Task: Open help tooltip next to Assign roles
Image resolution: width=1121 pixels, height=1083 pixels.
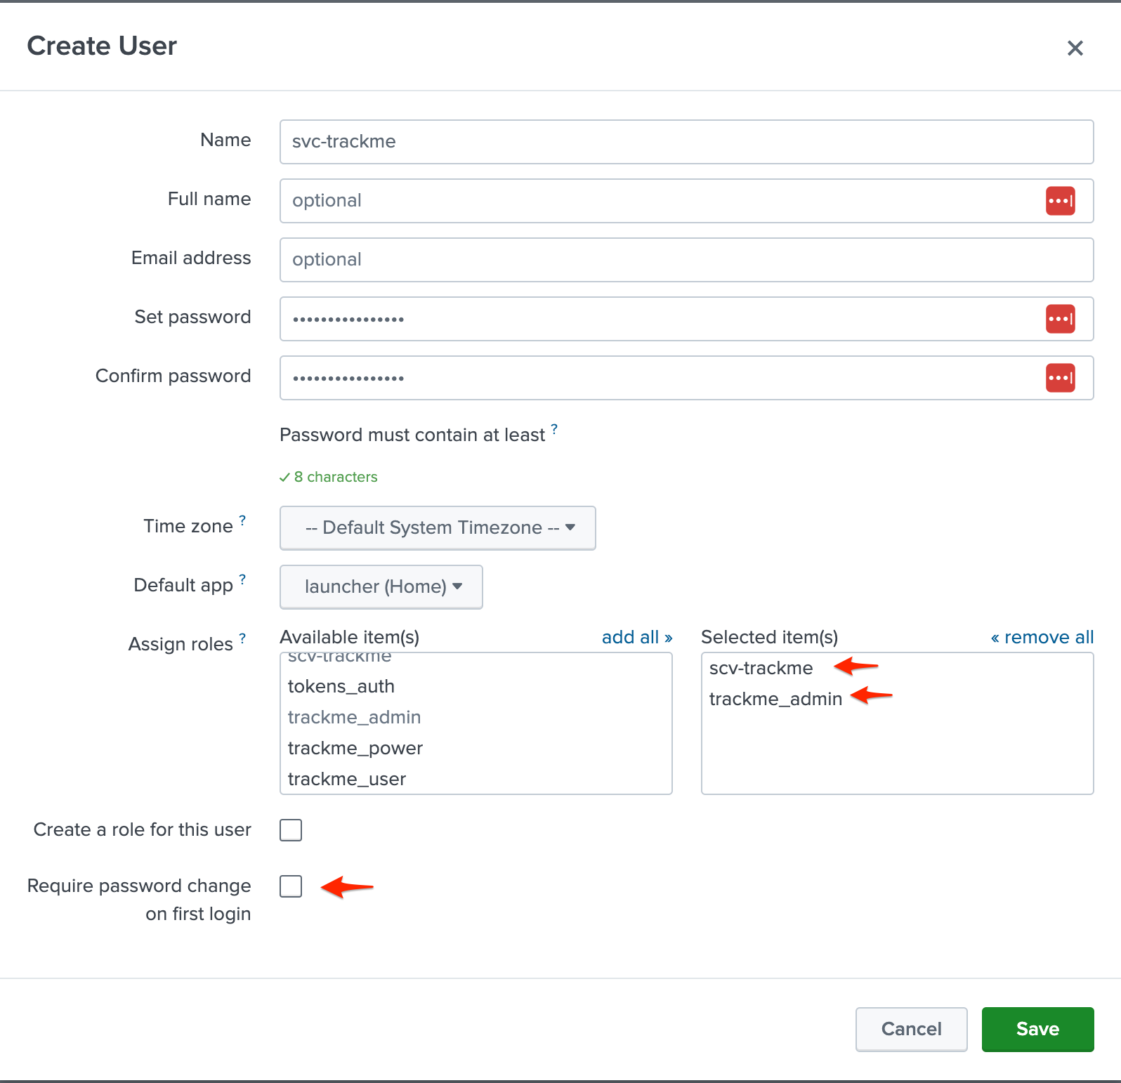Action: click(x=242, y=638)
